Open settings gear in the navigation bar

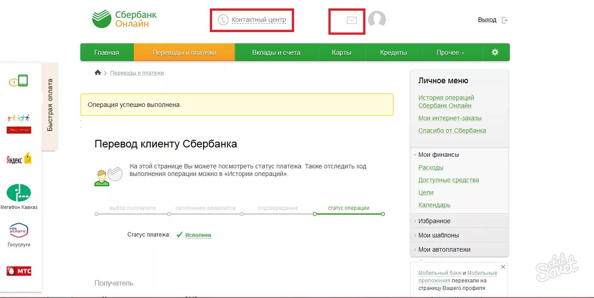coord(495,52)
